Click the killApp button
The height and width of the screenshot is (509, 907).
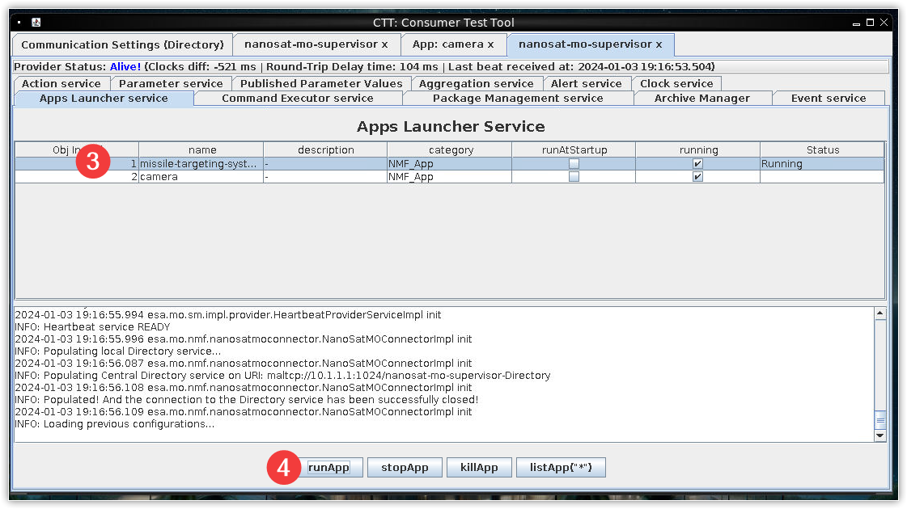(x=479, y=468)
